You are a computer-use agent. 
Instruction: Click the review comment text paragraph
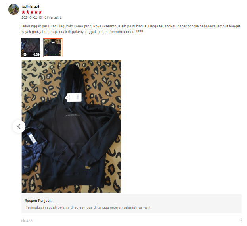click(131, 29)
